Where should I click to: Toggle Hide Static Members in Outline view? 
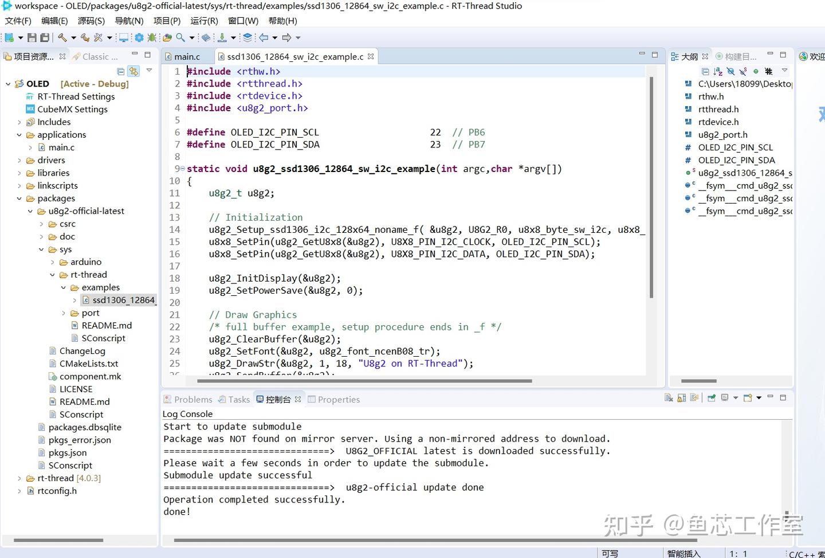point(742,71)
